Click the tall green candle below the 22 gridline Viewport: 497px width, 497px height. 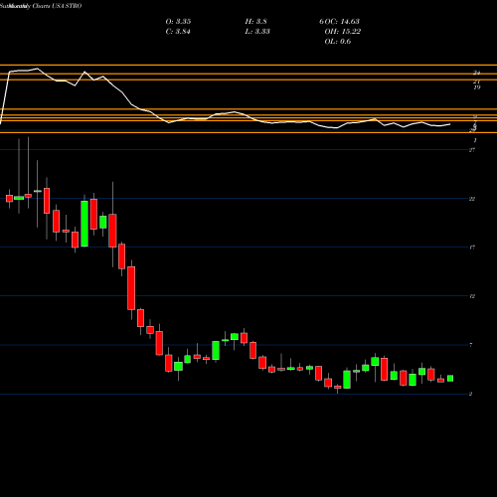84,224
